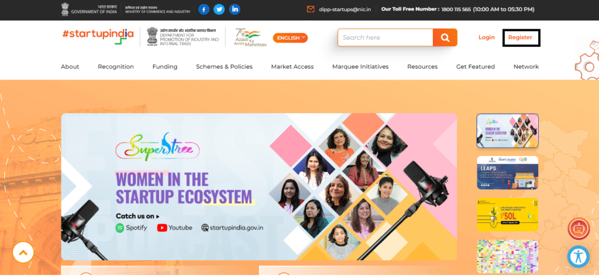This screenshot has width=599, height=279.
Task: Click the Search here input field
Action: click(x=385, y=37)
